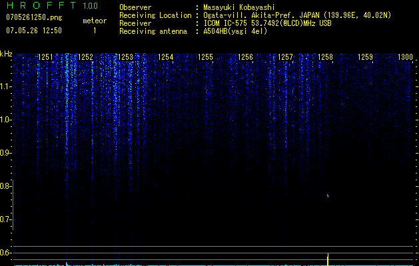Click the ICOM IC-575 receiver info
419x266 pixels.
[267, 23]
